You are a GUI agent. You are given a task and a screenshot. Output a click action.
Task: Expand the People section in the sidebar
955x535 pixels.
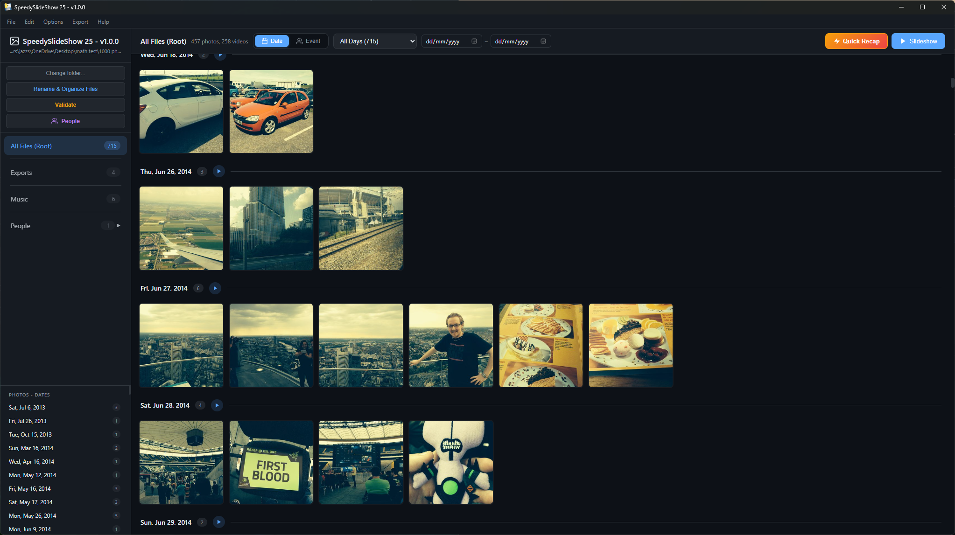coord(119,225)
